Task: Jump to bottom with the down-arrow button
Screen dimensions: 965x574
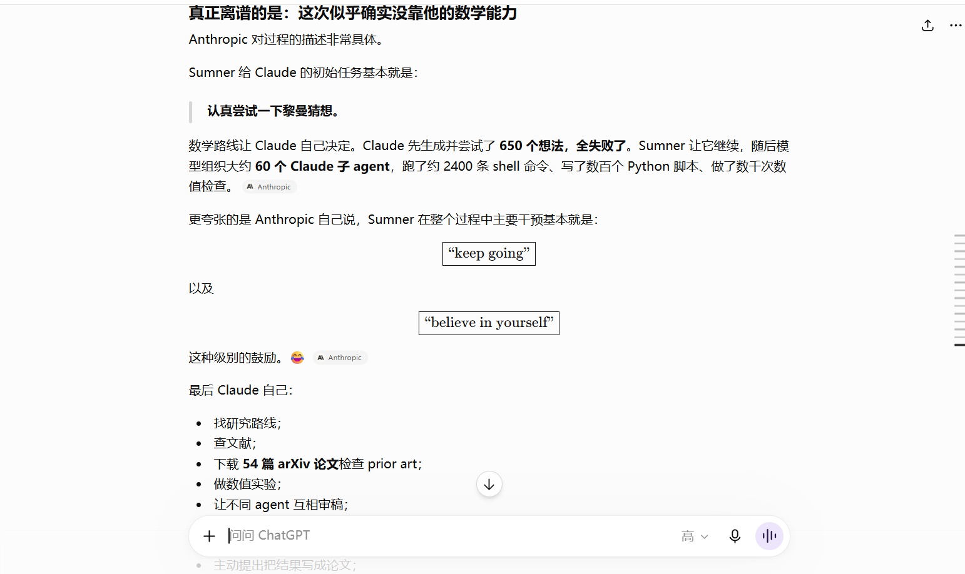Action: tap(489, 484)
